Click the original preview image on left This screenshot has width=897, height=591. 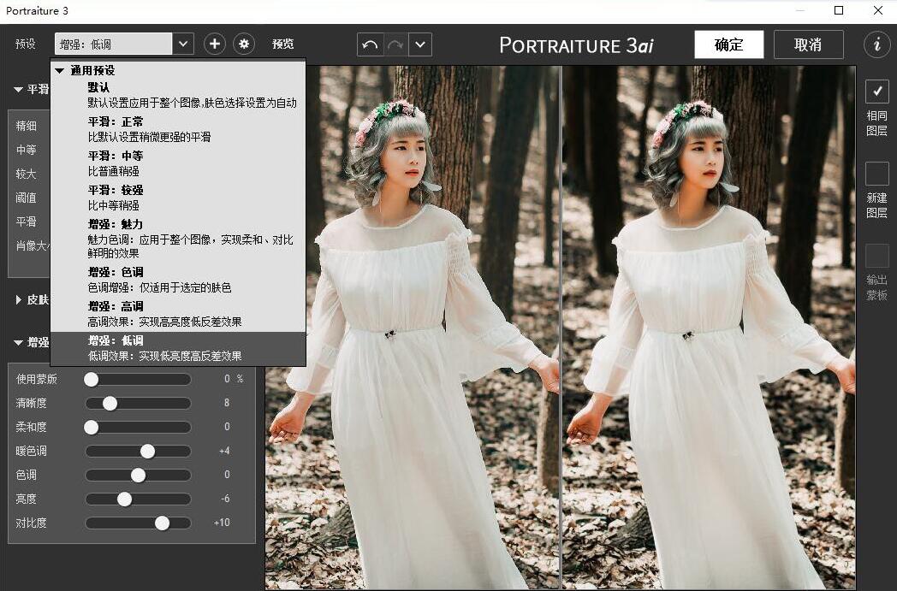coord(413,327)
